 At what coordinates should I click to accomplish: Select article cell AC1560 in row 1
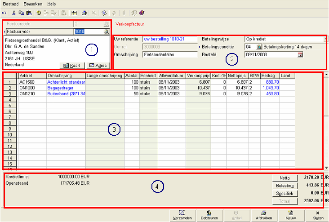(31, 82)
